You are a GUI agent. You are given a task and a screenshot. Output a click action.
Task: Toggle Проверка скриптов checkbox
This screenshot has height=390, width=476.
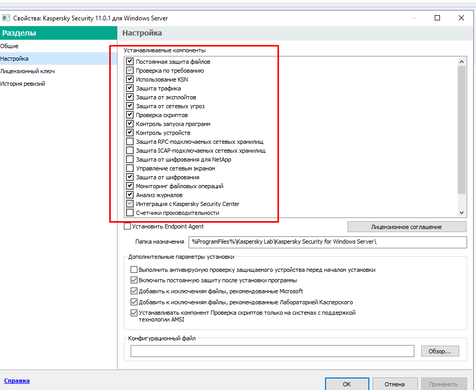130,115
